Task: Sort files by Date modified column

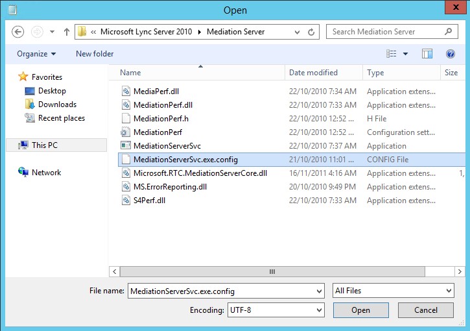Action: point(313,73)
